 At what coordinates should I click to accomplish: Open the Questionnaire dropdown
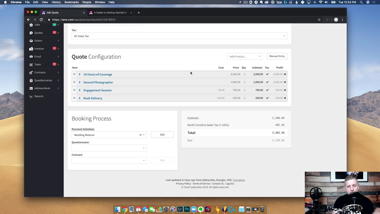pyautogui.click(x=109, y=148)
